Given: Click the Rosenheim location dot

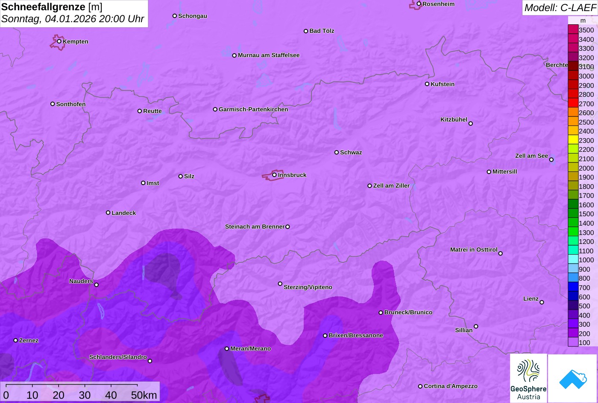Looking at the screenshot, I should click(419, 4).
